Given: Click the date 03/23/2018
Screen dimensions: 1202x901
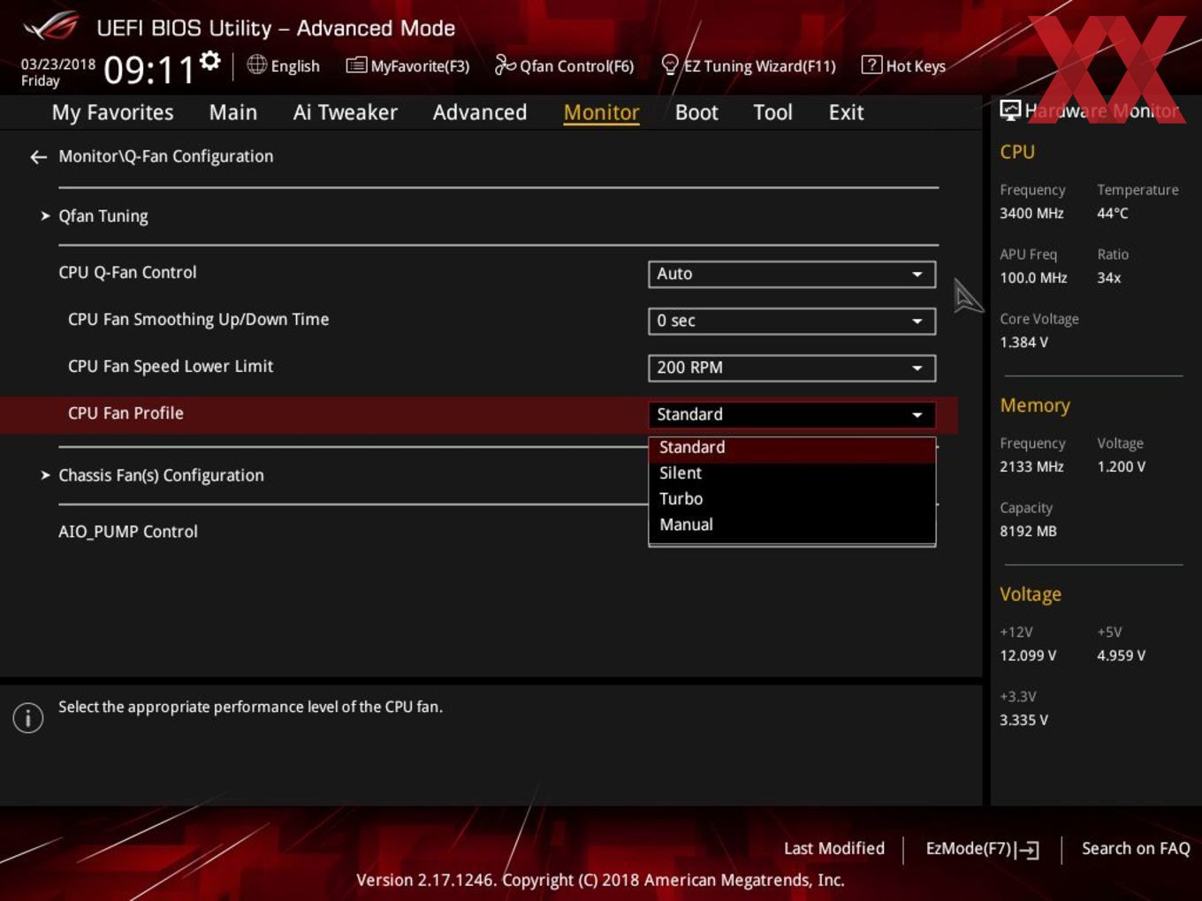Looking at the screenshot, I should (x=58, y=64).
